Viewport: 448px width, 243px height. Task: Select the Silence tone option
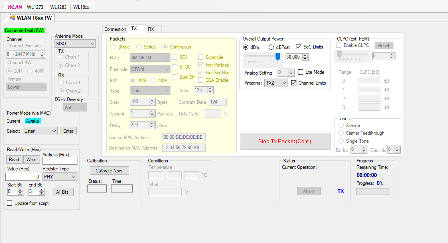click(x=341, y=126)
